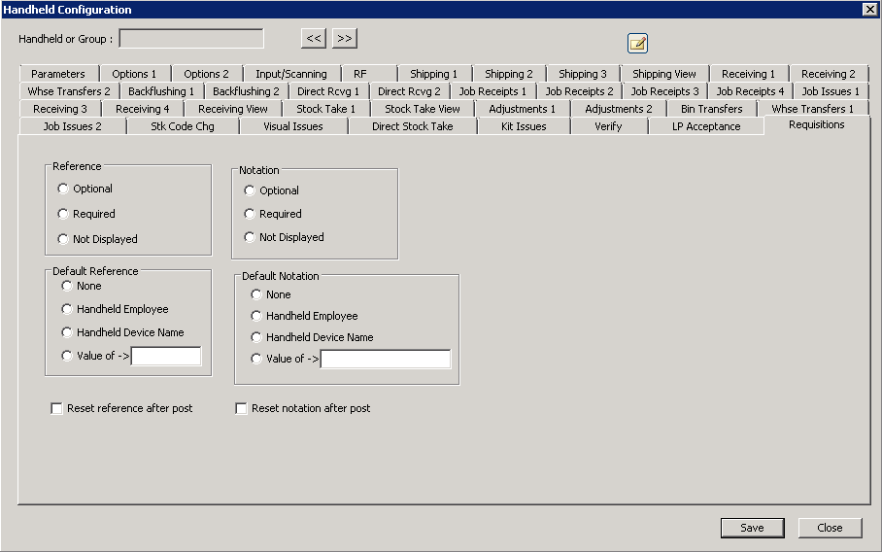Select Optional radio button under Reference
Viewport: 882px width, 552px height.
coord(64,189)
